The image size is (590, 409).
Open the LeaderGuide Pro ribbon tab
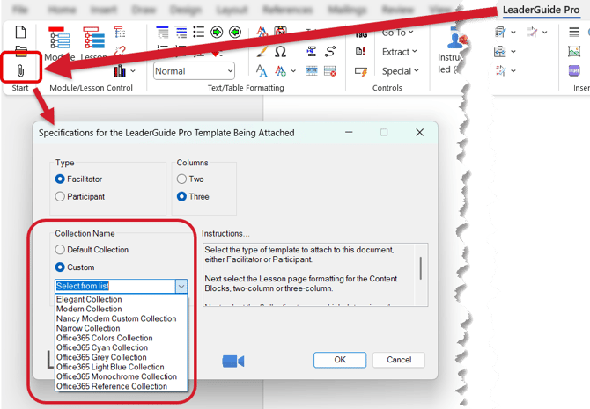tap(541, 10)
